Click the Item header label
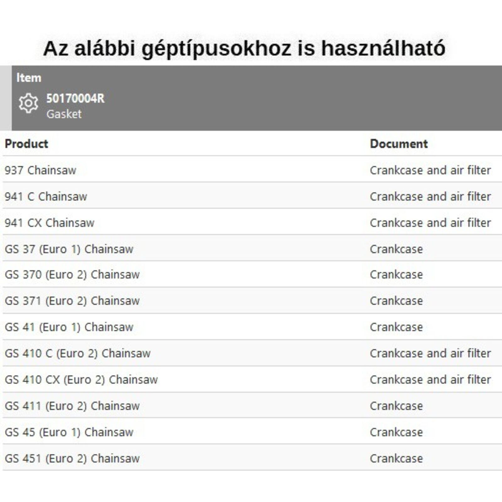 pyautogui.click(x=29, y=77)
